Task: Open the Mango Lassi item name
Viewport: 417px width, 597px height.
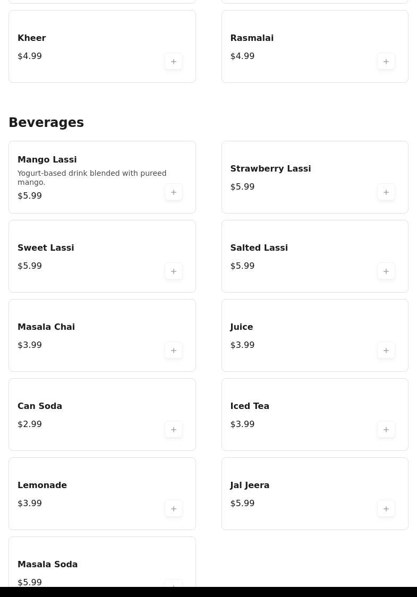Action: click(47, 159)
